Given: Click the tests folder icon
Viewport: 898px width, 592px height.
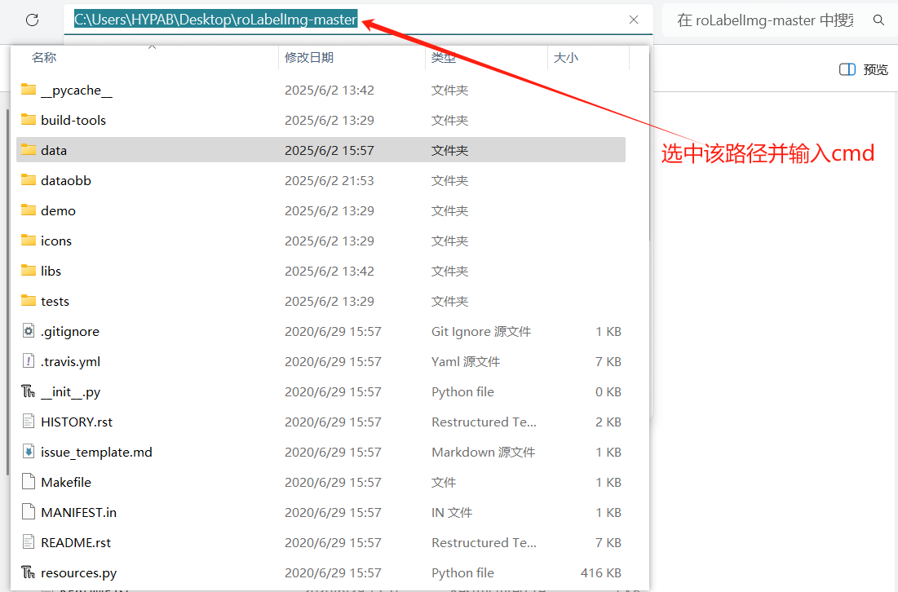Looking at the screenshot, I should click(28, 301).
